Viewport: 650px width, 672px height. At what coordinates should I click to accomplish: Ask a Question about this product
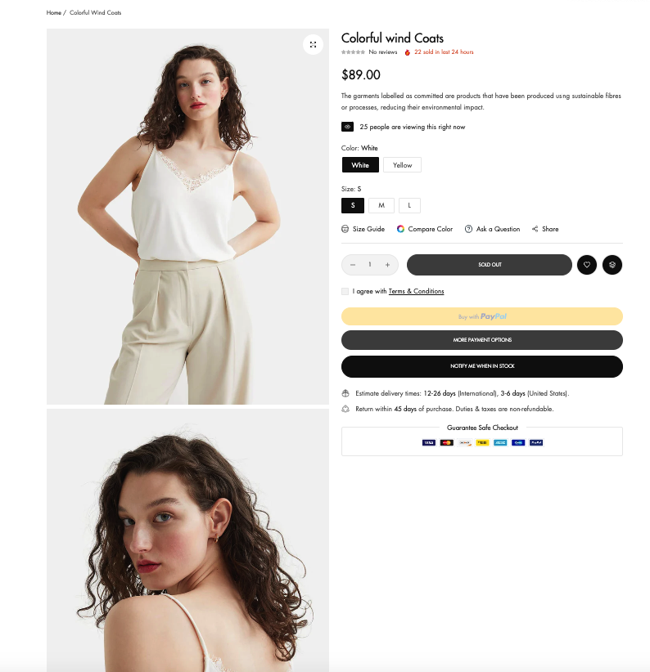tap(493, 229)
